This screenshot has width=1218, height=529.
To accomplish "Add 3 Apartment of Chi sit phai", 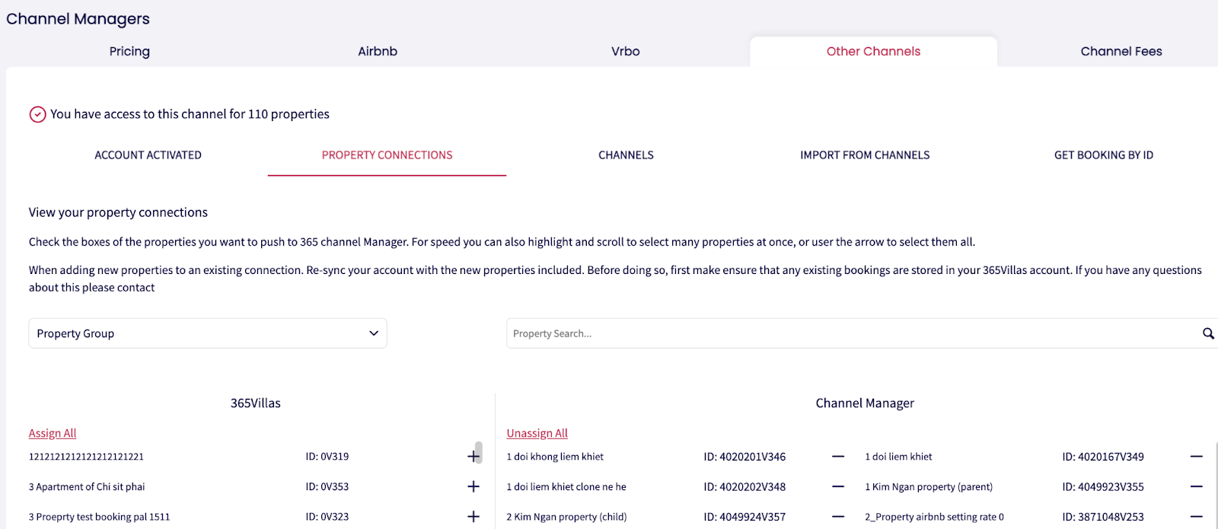I will coord(473,486).
